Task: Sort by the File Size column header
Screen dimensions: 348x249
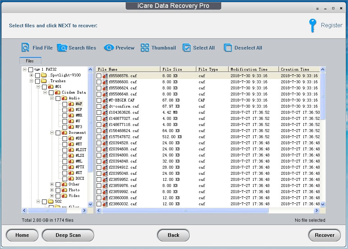Action: click(x=177, y=69)
